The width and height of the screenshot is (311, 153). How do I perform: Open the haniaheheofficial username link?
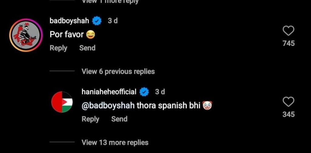pyautogui.click(x=109, y=92)
